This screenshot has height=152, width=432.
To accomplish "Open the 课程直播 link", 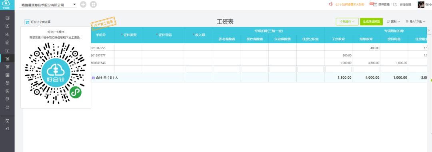I will pos(384,4).
